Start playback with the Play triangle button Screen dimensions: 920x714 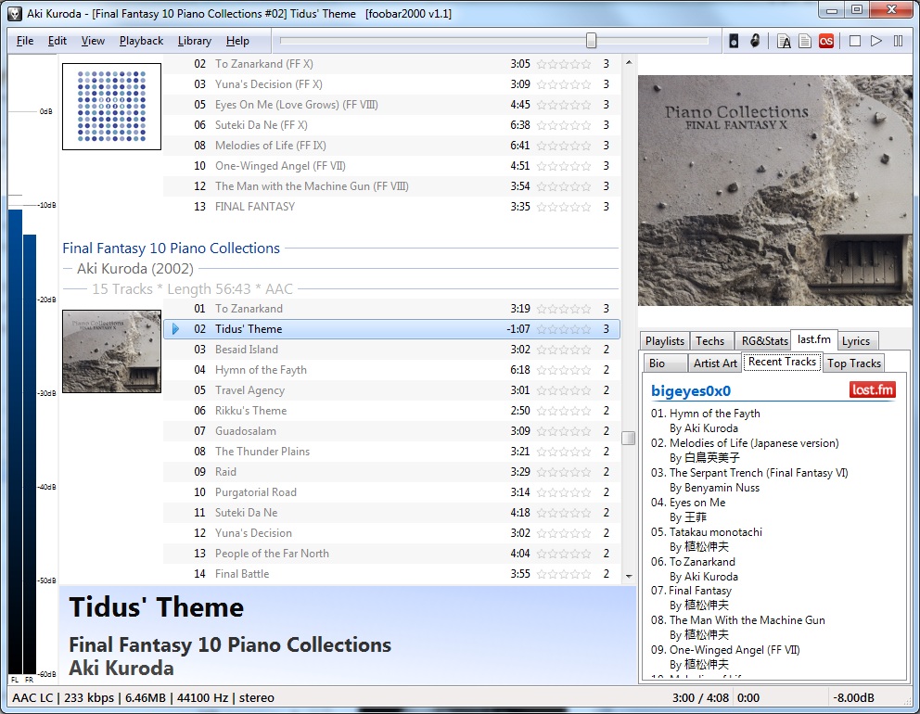click(876, 41)
